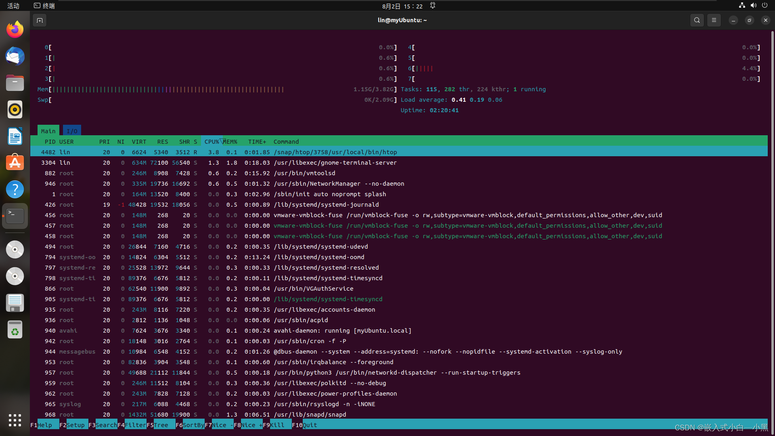Sort by CPU% column header

211,142
